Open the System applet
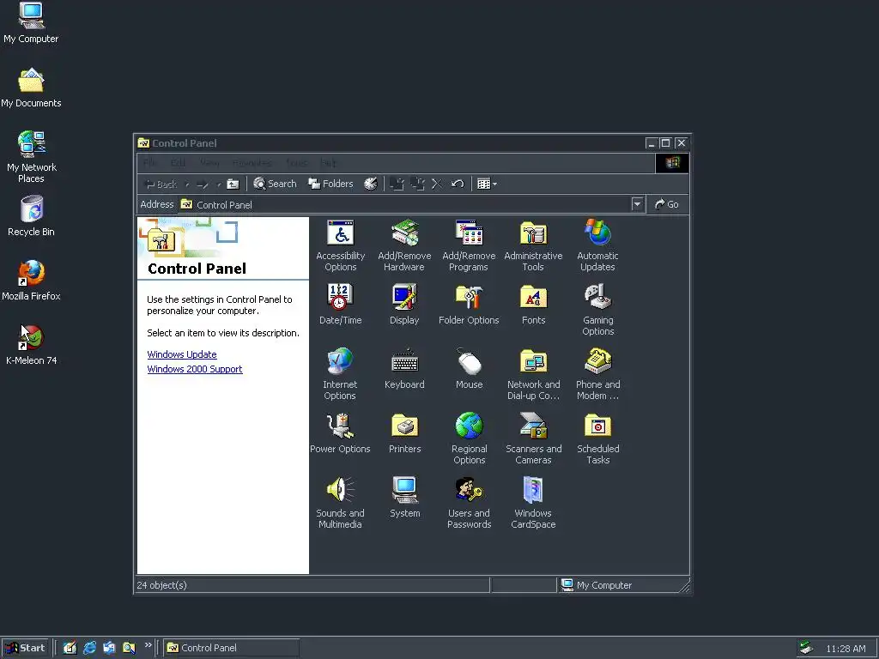The image size is (879, 659). tap(404, 498)
